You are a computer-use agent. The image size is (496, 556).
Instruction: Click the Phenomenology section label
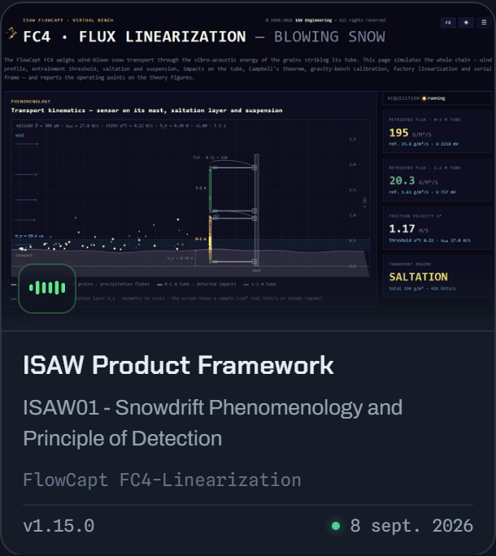pyautogui.click(x=31, y=102)
